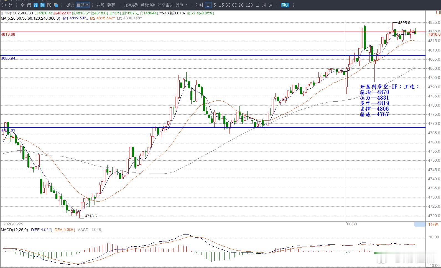441x268 pixels.
Task: Click the red 4818.6 current price tag
Action: click(434, 34)
